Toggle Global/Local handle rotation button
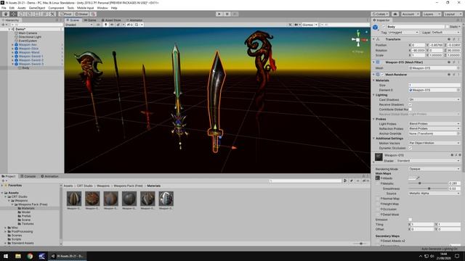Screen dimensions: 465x261 tap(81, 14)
